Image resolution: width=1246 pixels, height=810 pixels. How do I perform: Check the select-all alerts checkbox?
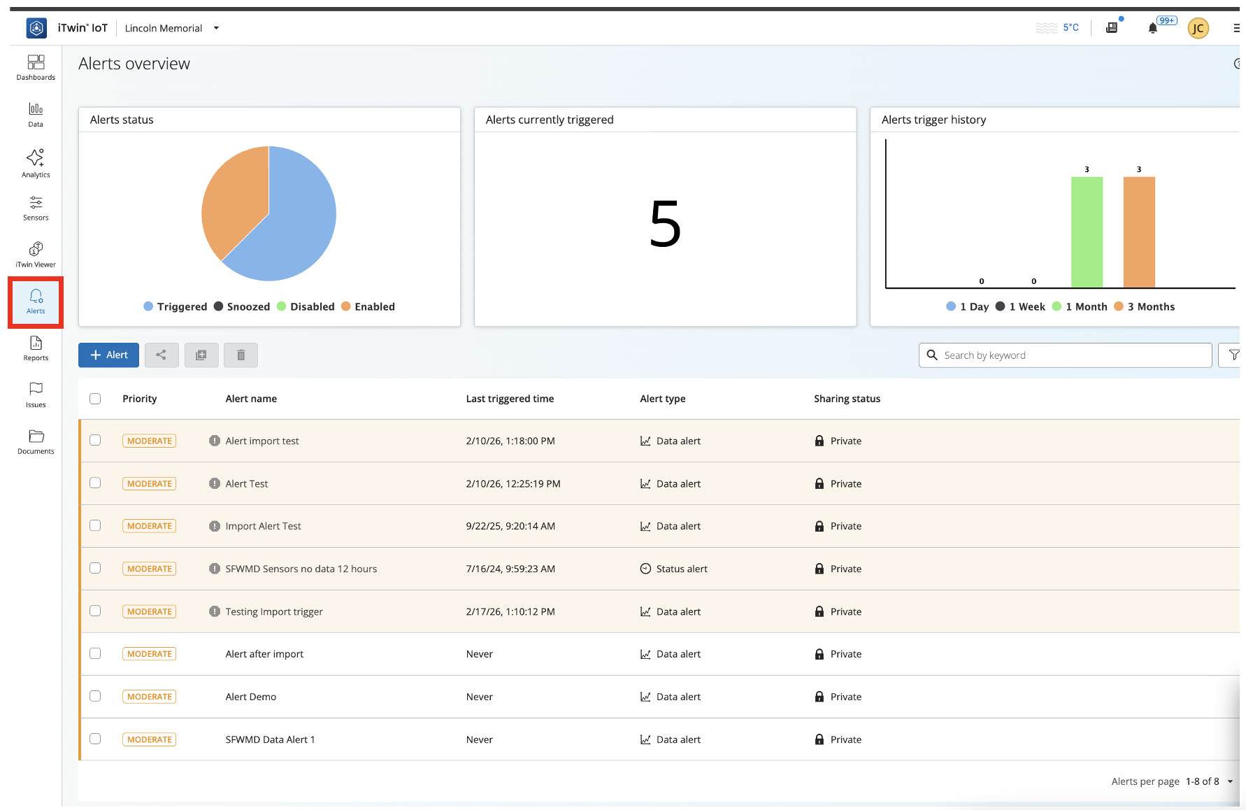point(95,399)
